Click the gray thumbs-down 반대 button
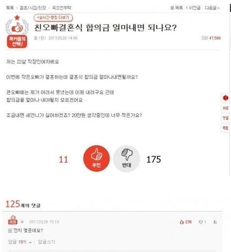Screen dimensions: 231x252 tap(127, 159)
